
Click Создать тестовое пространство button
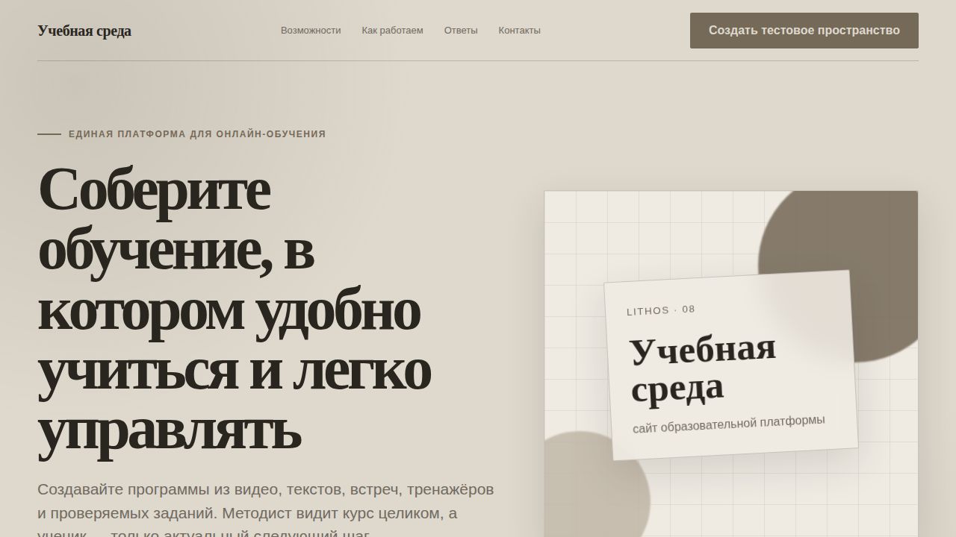804,31
